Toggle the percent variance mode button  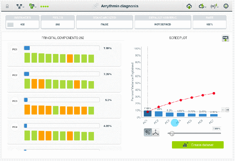point(148,132)
